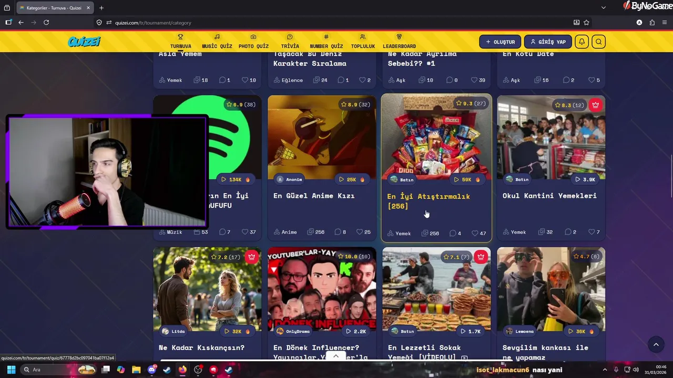This screenshot has height=378, width=673.
Task: Open Okul Kantini Yemekleri quiz title
Action: (x=549, y=196)
